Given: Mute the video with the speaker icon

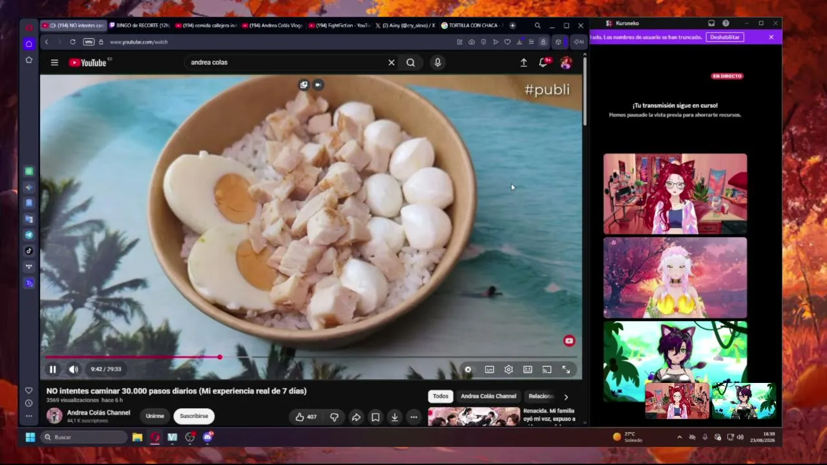Looking at the screenshot, I should coord(74,369).
